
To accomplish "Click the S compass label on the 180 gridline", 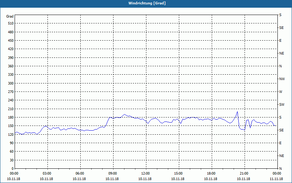I will pos(280,117).
